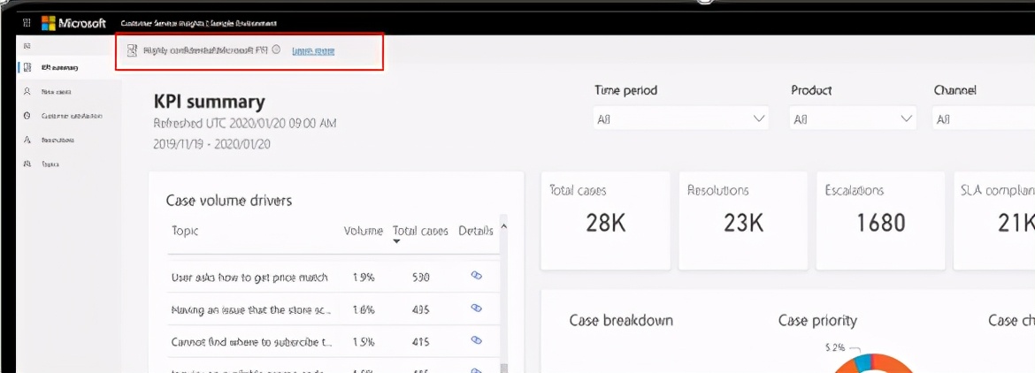Screen dimensions: 1035x373
Task: Click the Case breakdown chart title
Action: (x=621, y=320)
